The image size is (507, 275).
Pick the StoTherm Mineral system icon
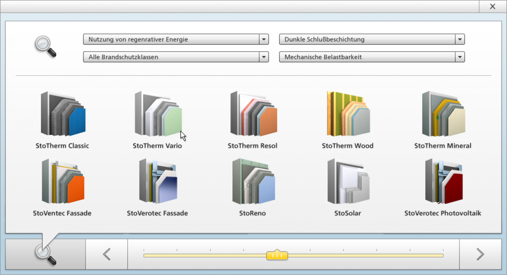(x=443, y=114)
